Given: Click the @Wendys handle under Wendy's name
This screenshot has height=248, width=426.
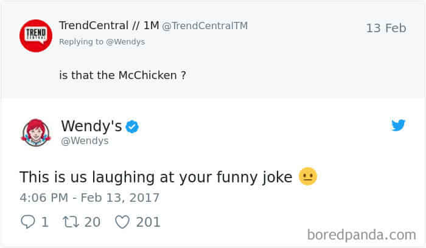Looking at the screenshot, I should click(85, 141).
